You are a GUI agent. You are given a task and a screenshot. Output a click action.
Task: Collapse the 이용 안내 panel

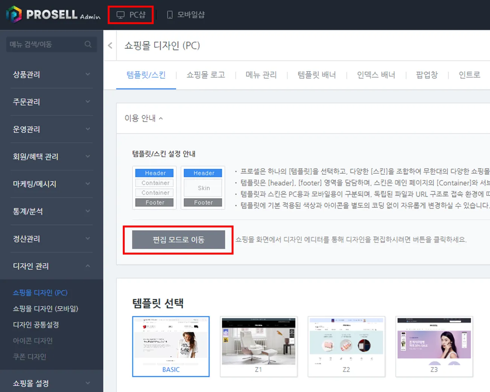144,118
